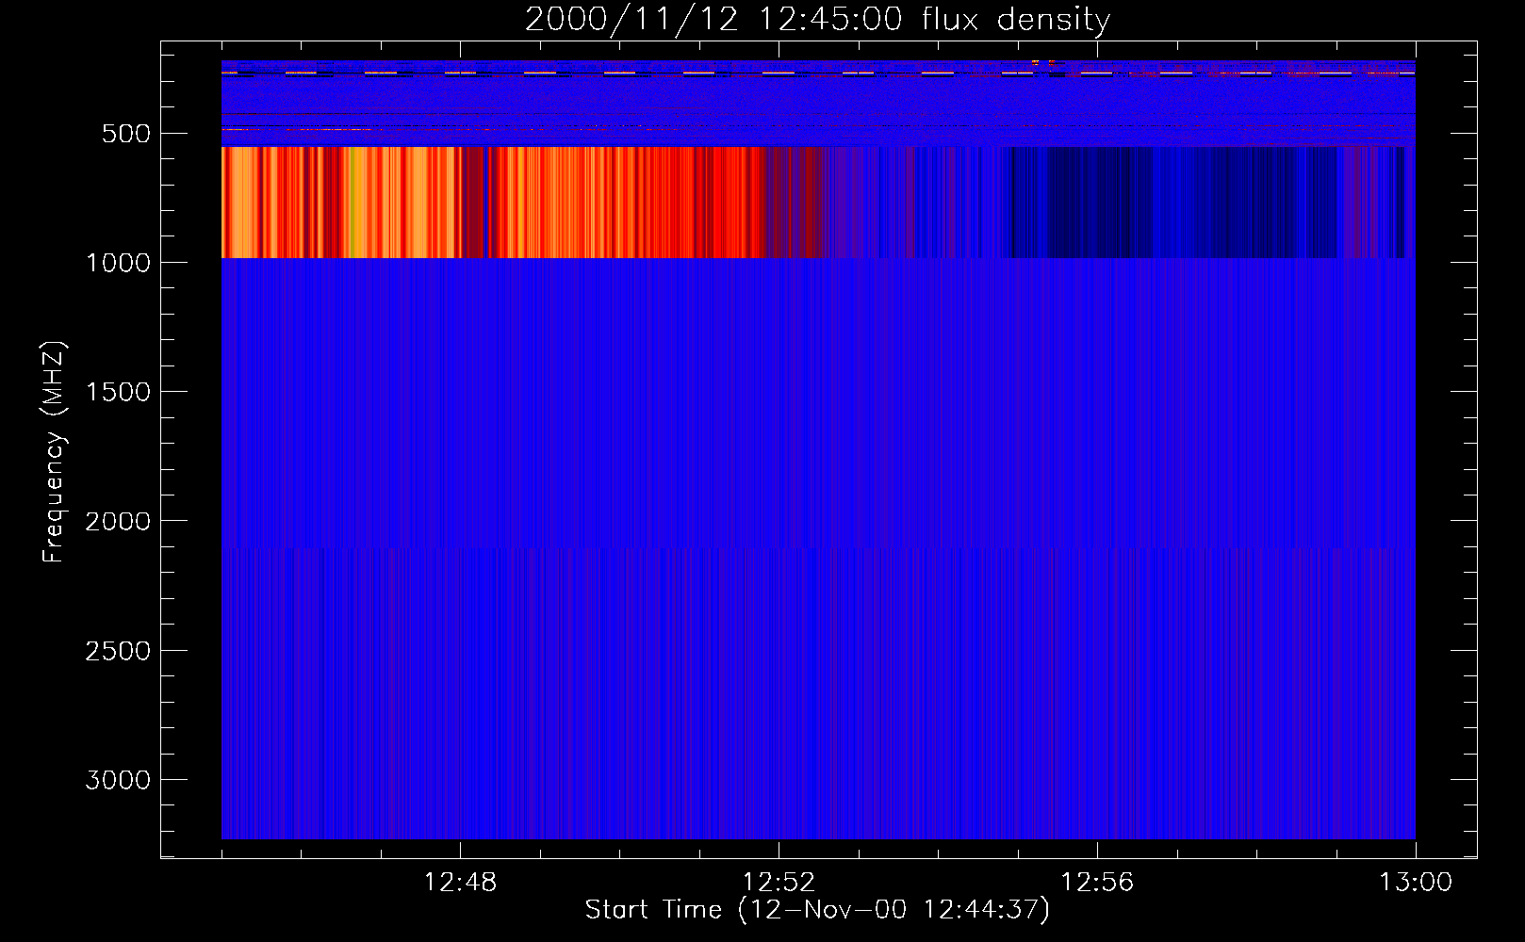Image resolution: width=1525 pixels, height=942 pixels.
Task: Select the bright orange burst band between 500 and 1000 MHz
Action: [493, 203]
